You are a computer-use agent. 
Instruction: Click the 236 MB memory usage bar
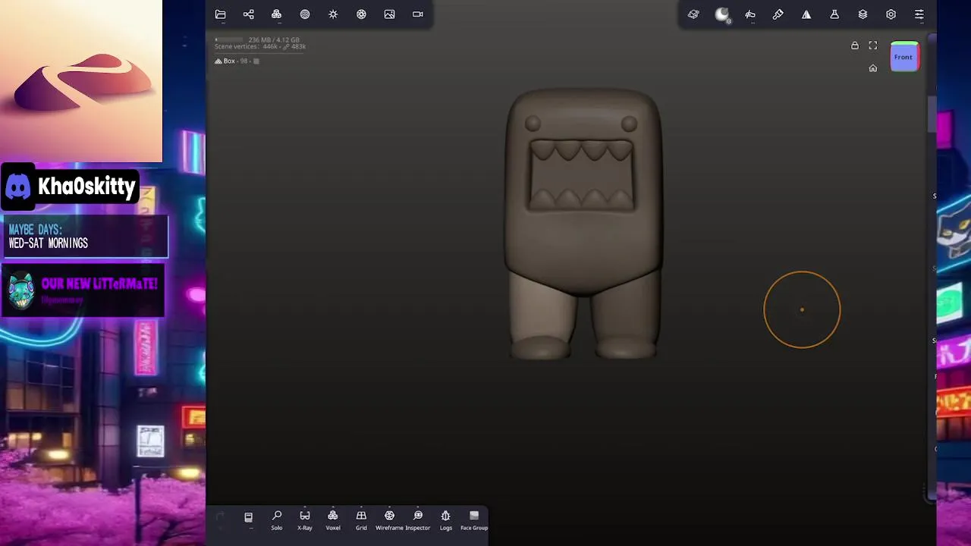229,39
